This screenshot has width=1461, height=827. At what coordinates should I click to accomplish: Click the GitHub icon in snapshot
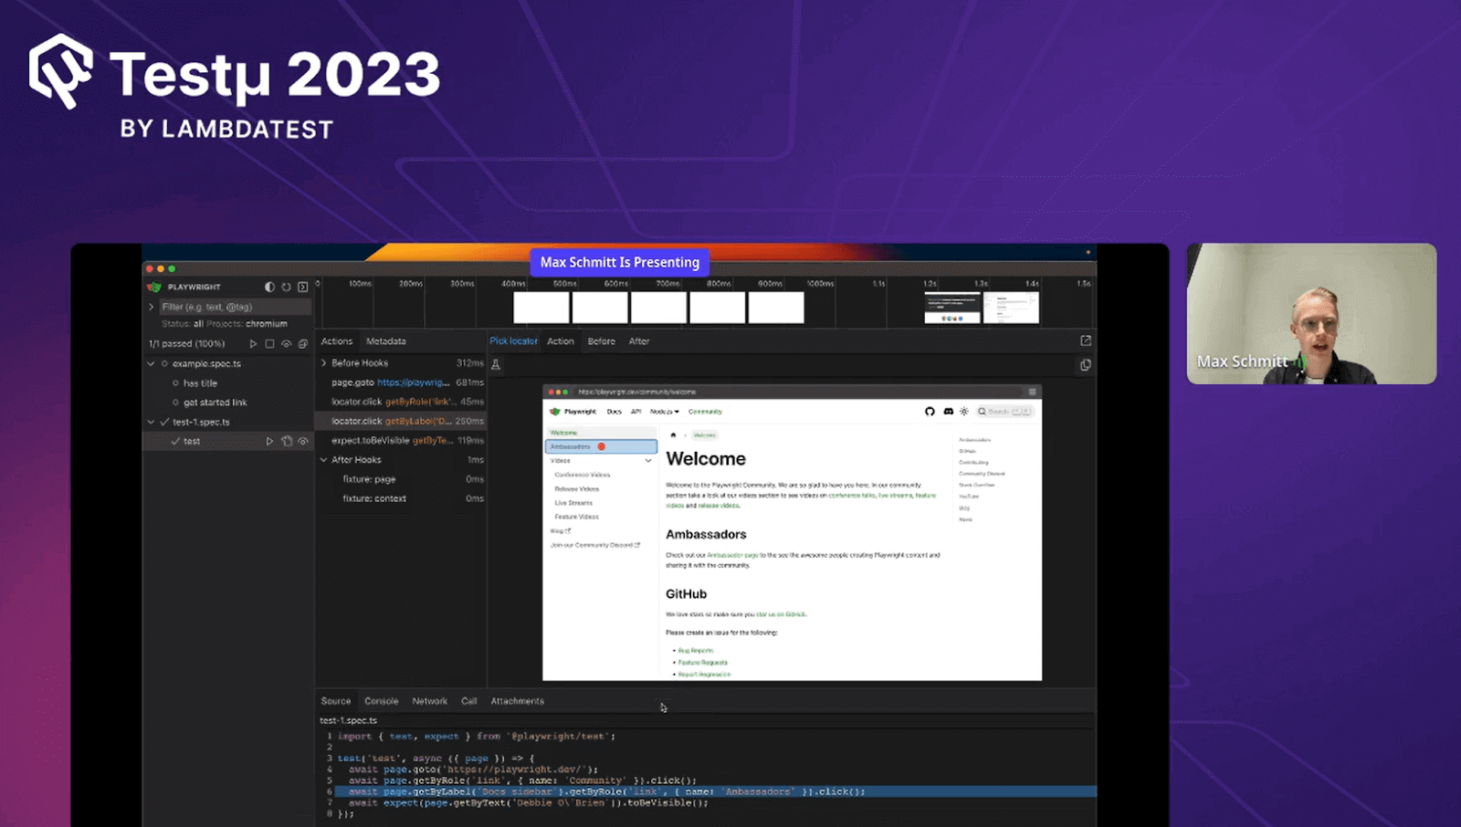(930, 412)
